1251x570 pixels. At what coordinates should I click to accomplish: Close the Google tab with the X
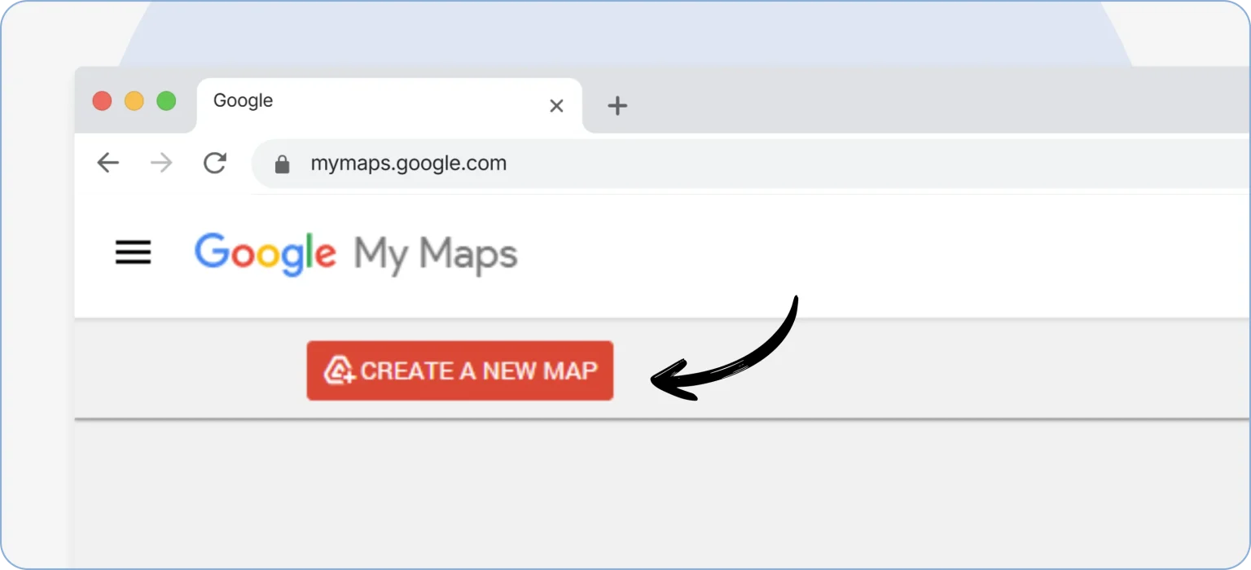click(x=556, y=106)
